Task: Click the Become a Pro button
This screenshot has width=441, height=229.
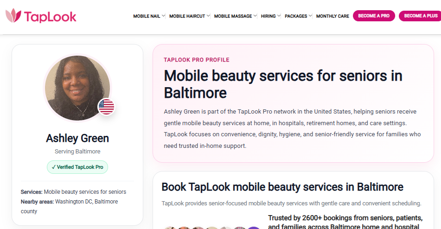Action: tap(374, 16)
